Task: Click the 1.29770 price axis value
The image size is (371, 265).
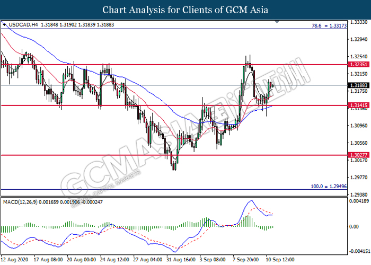Action: pyautogui.click(x=359, y=178)
